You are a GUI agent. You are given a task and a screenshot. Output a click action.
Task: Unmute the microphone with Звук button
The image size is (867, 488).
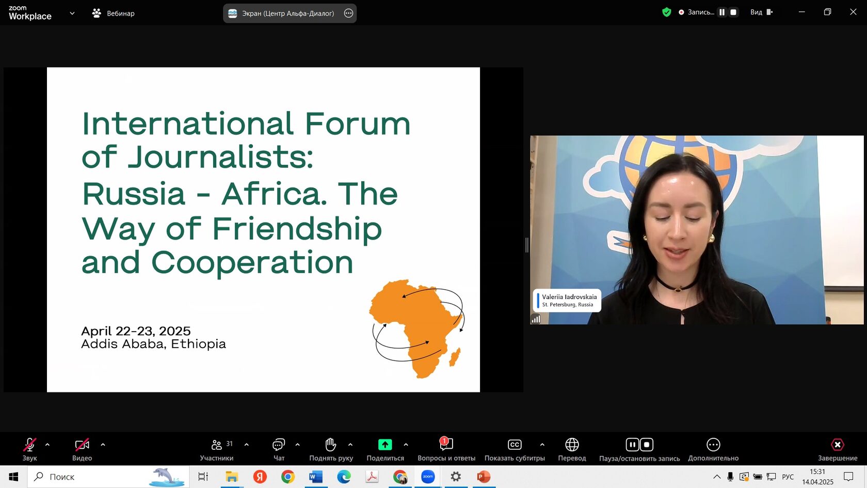click(29, 449)
